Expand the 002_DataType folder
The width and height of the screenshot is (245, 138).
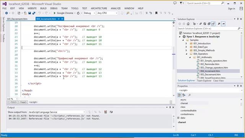tap(186, 47)
